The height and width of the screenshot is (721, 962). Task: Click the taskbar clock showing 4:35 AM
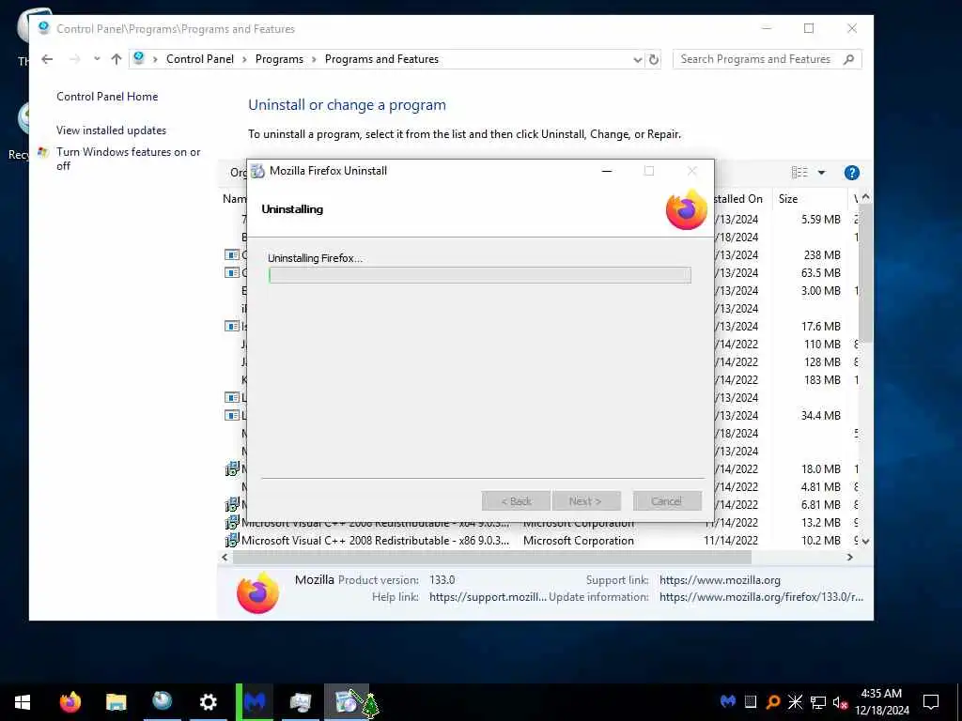point(881,702)
